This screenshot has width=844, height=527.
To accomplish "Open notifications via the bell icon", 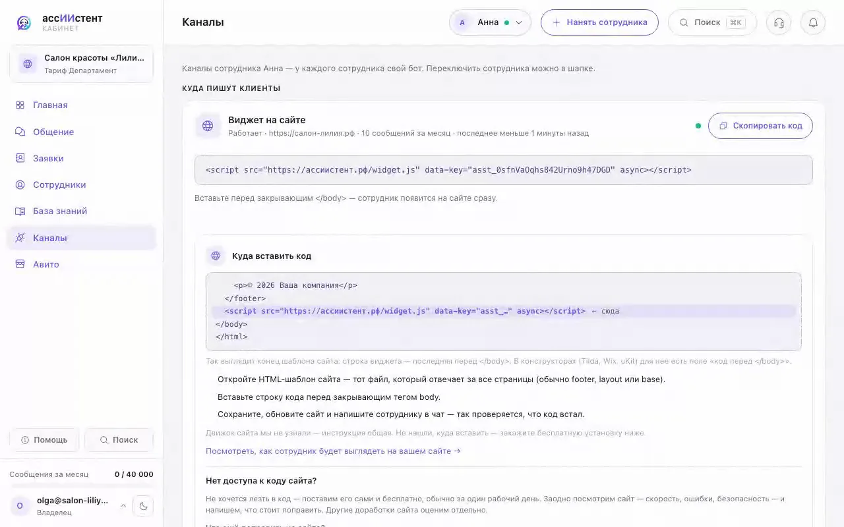I will pyautogui.click(x=813, y=22).
